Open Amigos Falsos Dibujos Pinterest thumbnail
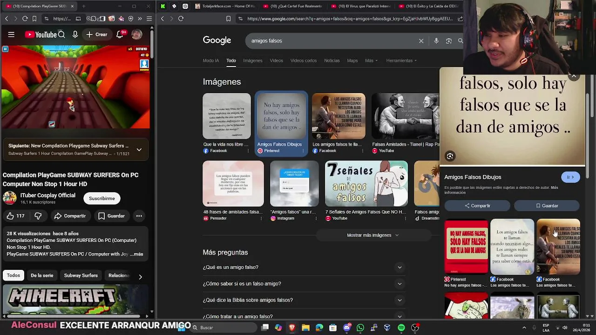 tap(282, 116)
